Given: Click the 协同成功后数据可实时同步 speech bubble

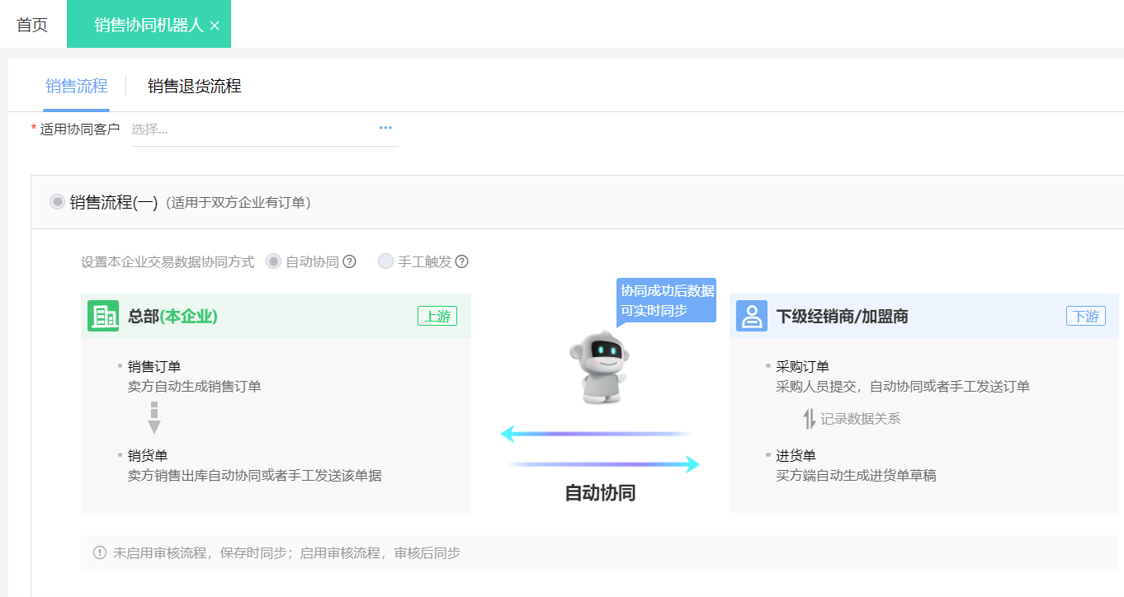Looking at the screenshot, I should tap(667, 300).
